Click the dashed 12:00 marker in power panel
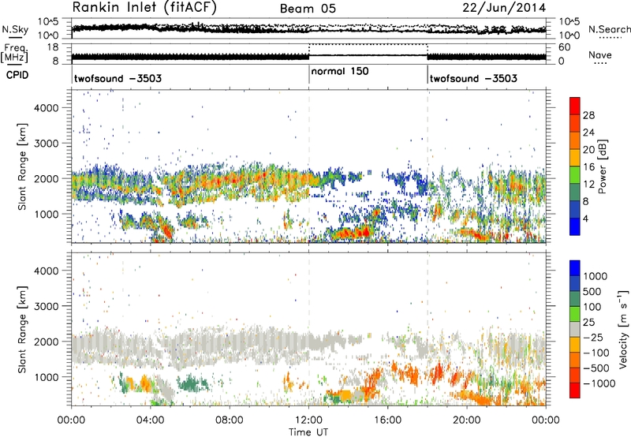631x437 pixels. point(309,166)
